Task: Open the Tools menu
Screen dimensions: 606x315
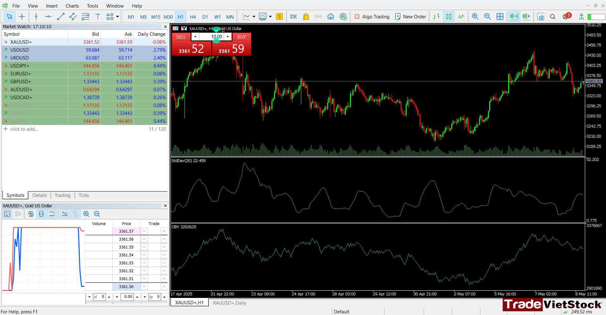Action: click(92, 6)
